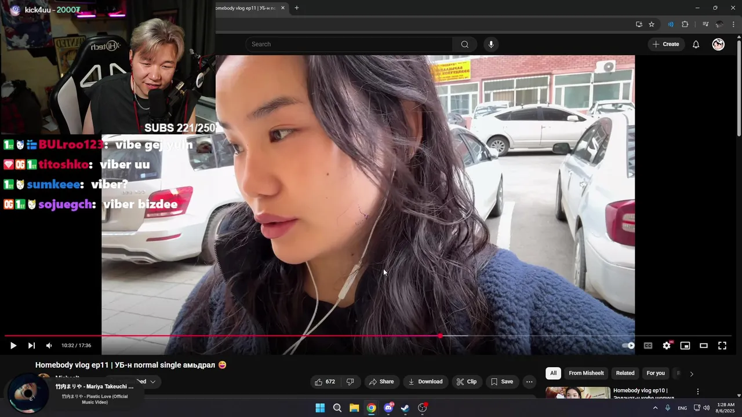
Task: Click inside the YouTube search field
Action: coord(349,44)
